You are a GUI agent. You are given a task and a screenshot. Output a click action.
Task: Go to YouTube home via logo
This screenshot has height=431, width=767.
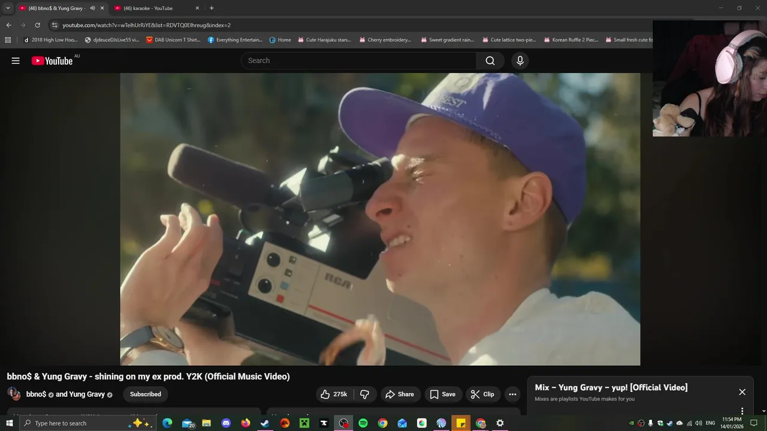tap(52, 60)
